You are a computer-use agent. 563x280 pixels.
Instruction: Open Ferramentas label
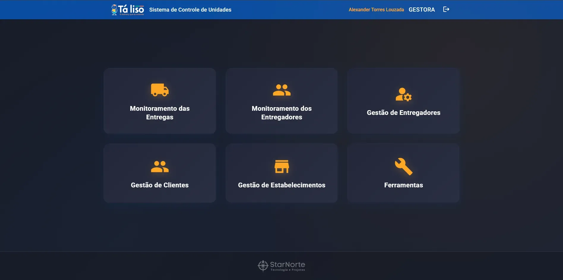[404, 185]
